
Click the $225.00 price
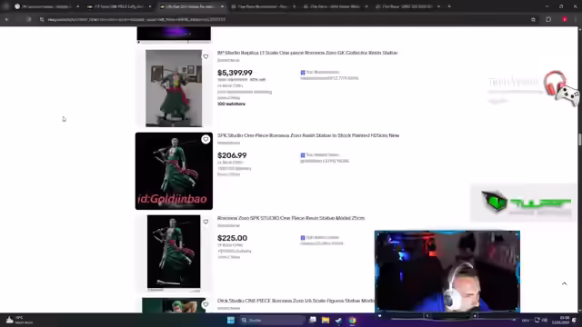232,238
